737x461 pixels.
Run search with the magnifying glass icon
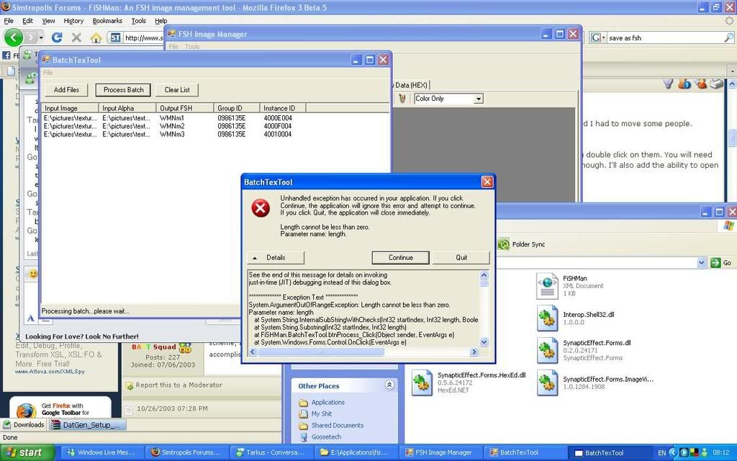click(728, 37)
